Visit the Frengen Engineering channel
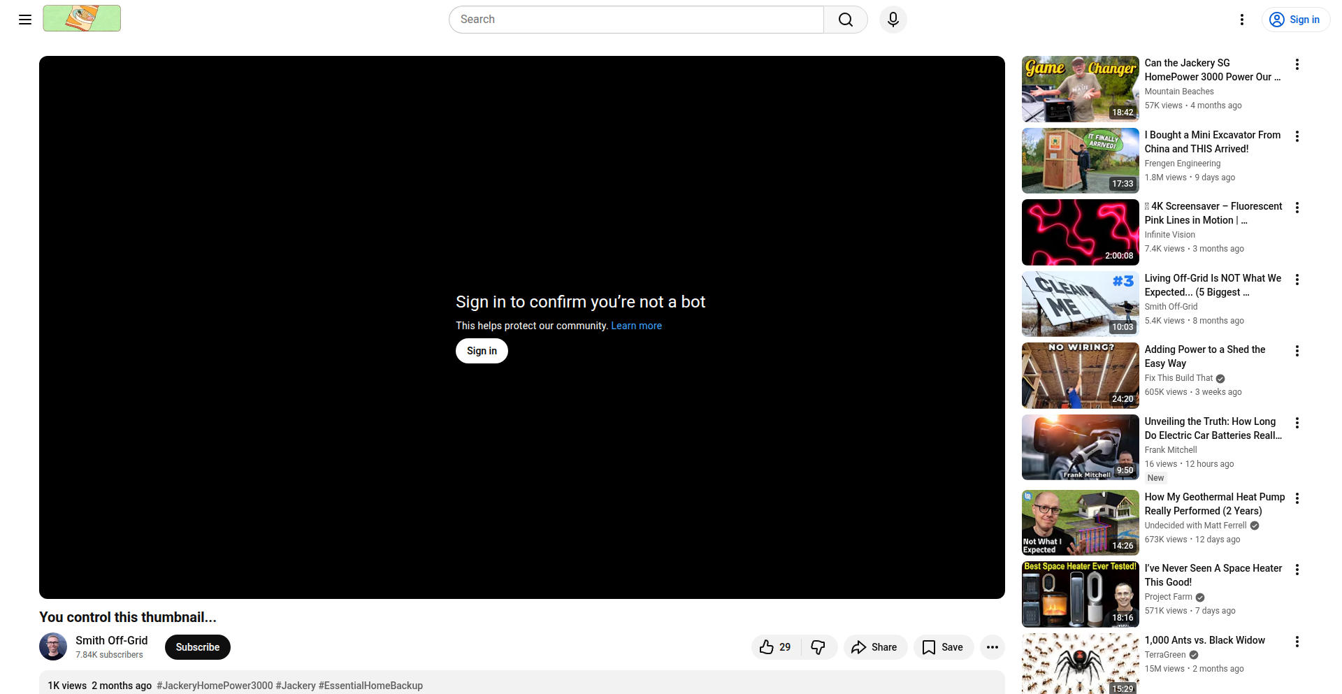This screenshot has height=694, width=1342. (x=1183, y=164)
